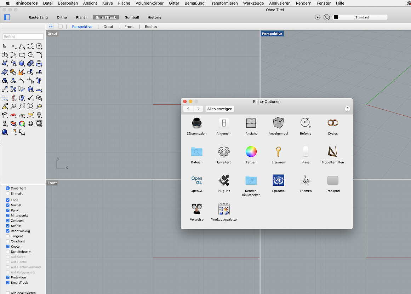Open the Cycles settings
411x294 pixels.
333,126
